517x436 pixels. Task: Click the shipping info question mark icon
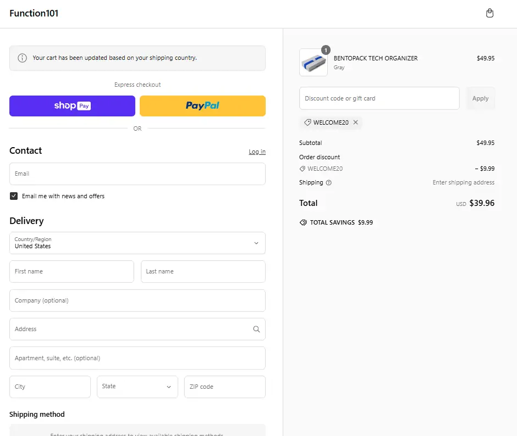tap(329, 183)
